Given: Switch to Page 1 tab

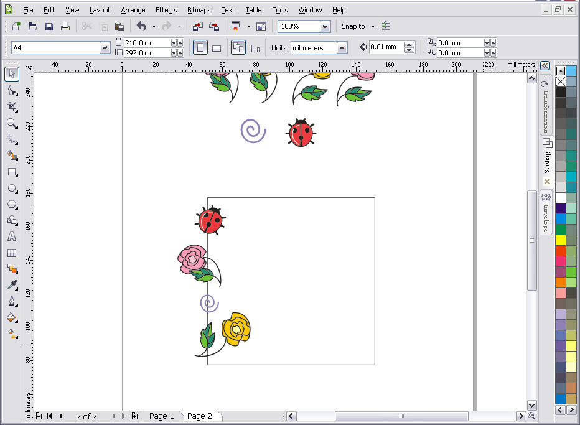Looking at the screenshot, I should coord(161,416).
